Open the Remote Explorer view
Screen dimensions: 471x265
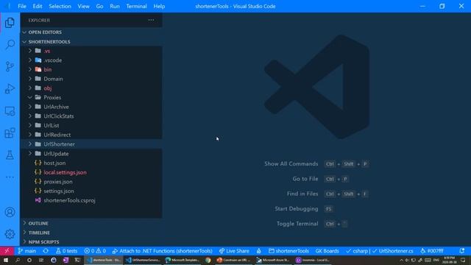point(10,111)
